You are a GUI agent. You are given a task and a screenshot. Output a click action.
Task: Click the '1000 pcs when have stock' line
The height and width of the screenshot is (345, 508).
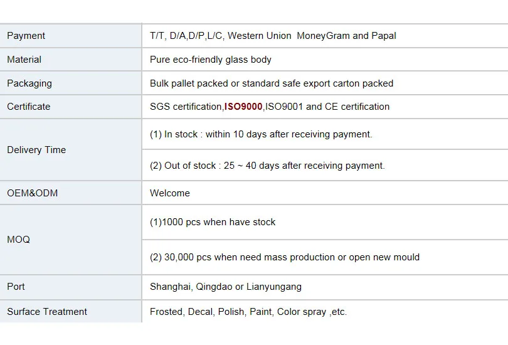click(x=213, y=222)
